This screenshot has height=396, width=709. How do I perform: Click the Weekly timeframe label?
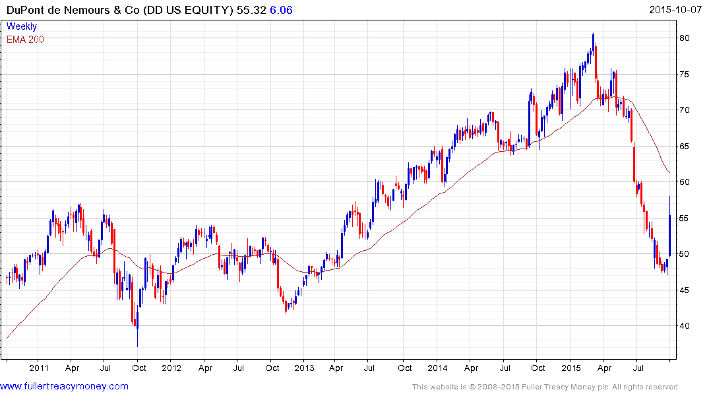22,27
